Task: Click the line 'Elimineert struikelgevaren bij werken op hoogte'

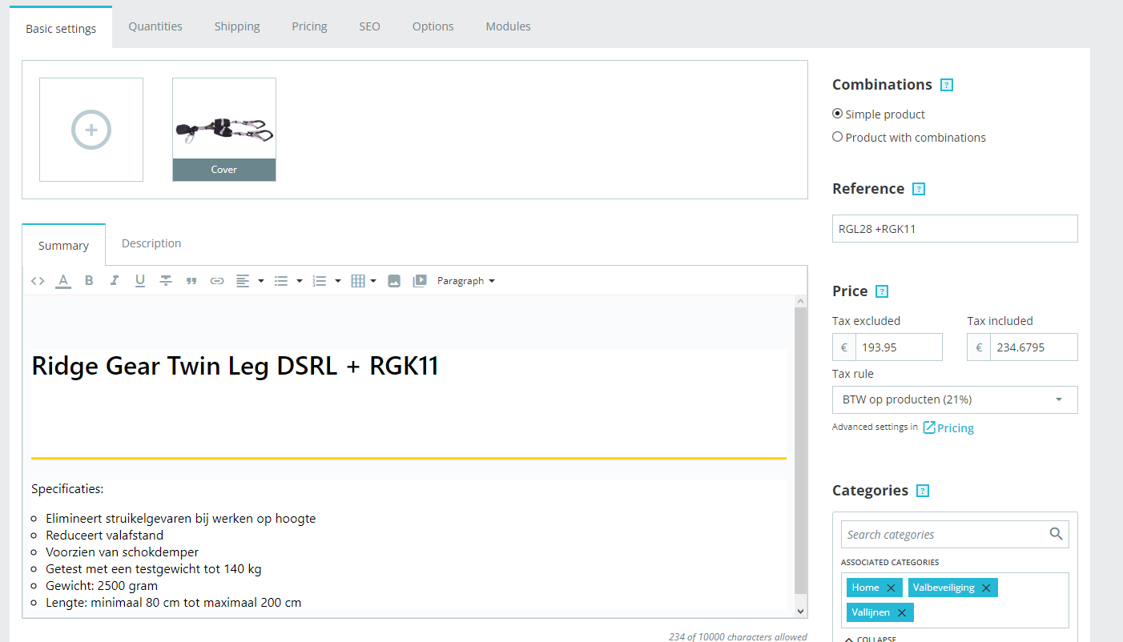Action: [180, 519]
